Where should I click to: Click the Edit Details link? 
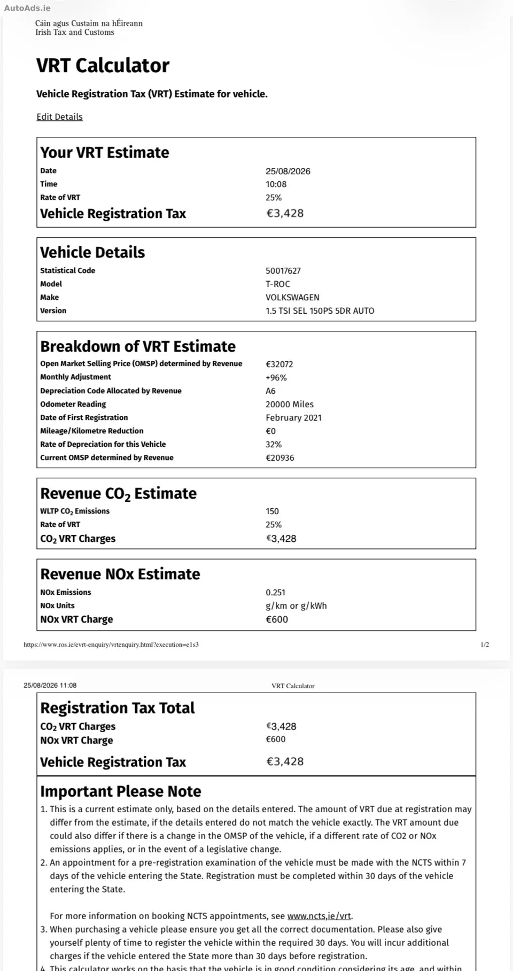pos(59,116)
